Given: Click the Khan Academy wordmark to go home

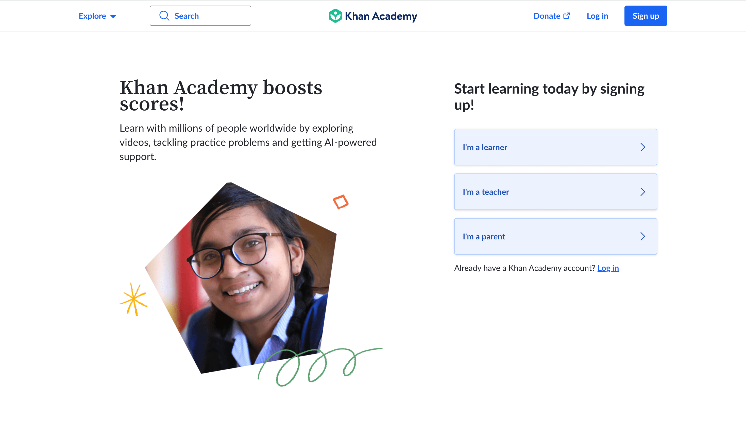Looking at the screenshot, I should click(x=381, y=16).
